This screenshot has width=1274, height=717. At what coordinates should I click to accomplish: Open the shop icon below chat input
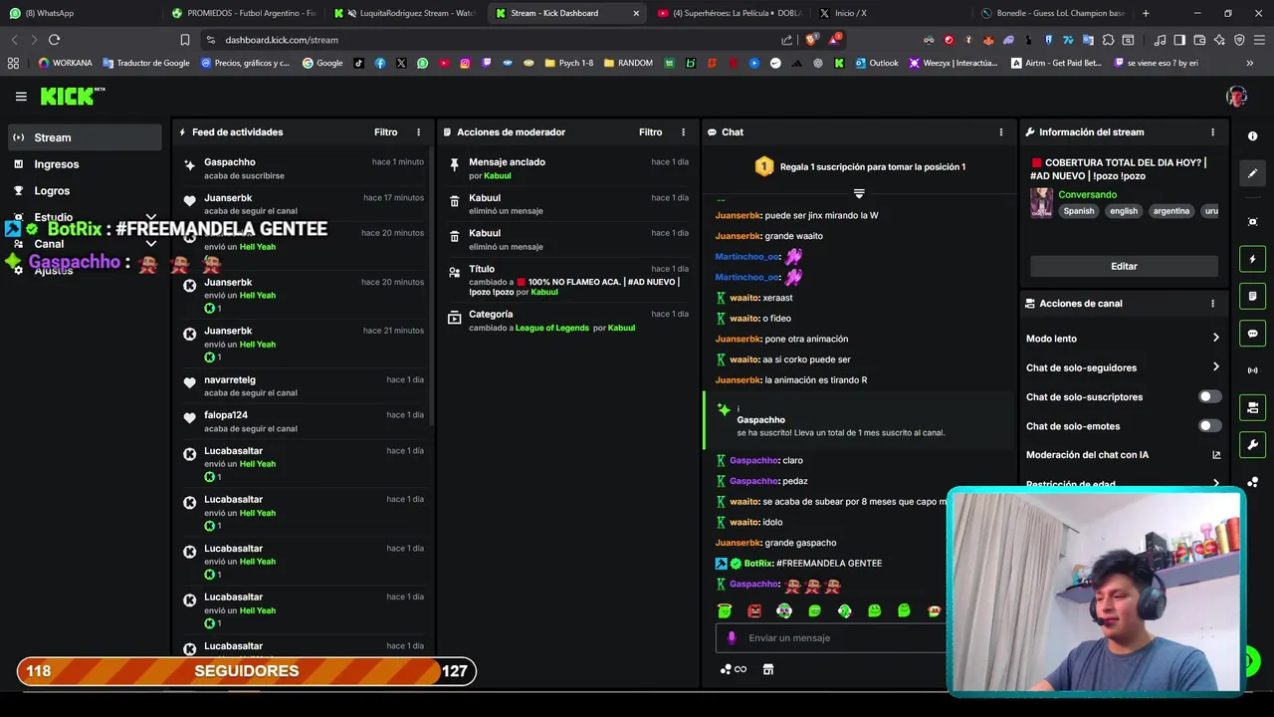[768, 670]
